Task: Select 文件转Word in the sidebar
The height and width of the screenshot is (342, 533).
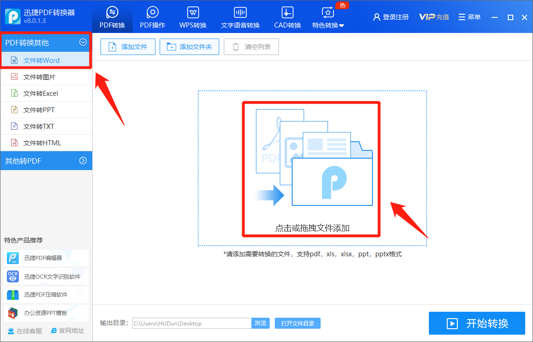Action: (46, 60)
